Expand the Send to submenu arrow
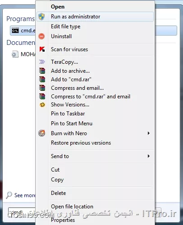The image size is (183, 225). [x=149, y=156]
